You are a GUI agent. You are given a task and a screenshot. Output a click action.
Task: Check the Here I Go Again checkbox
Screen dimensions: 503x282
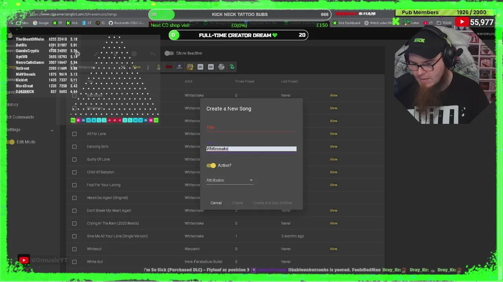pos(74,198)
